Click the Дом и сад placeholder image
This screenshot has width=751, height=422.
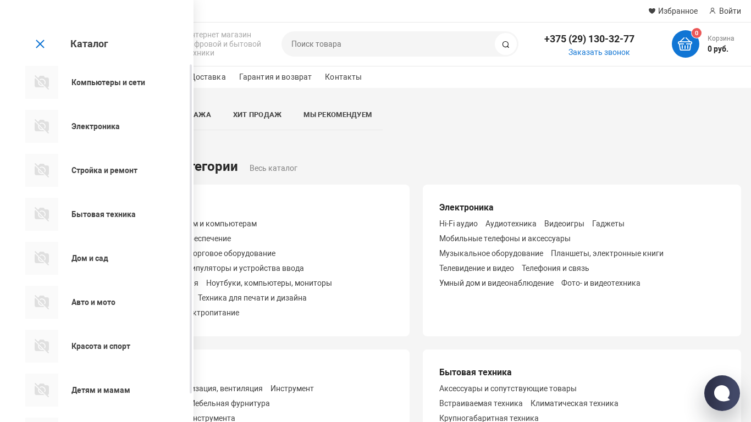tap(42, 258)
